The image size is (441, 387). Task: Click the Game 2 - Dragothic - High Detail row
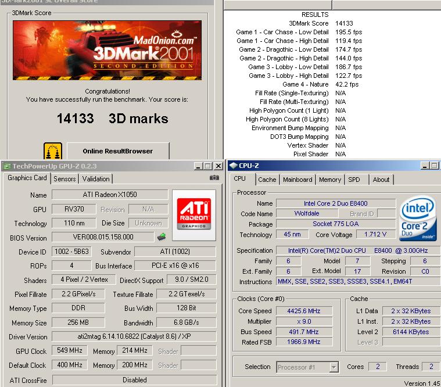(300, 58)
